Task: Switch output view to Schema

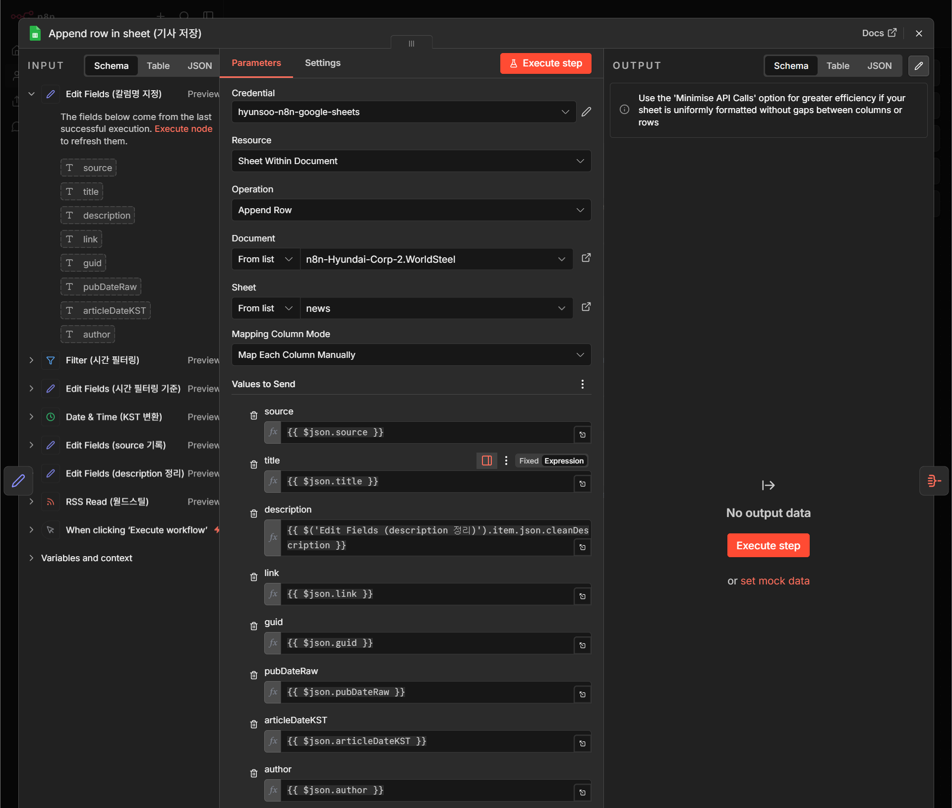Action: tap(791, 66)
